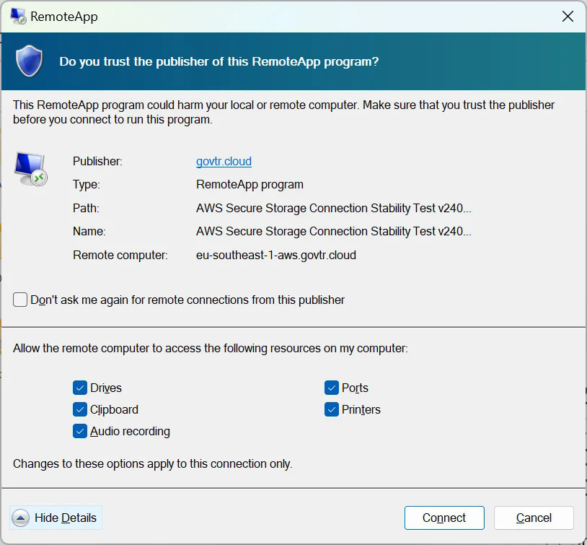Close the RemoteApp dialog window
The width and height of the screenshot is (587, 545).
(x=568, y=16)
